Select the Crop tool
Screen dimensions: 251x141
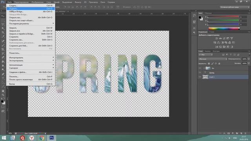(3, 33)
